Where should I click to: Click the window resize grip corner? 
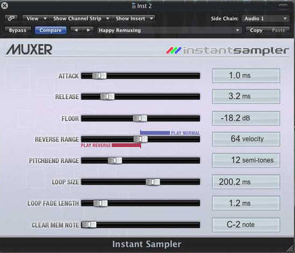291,249
